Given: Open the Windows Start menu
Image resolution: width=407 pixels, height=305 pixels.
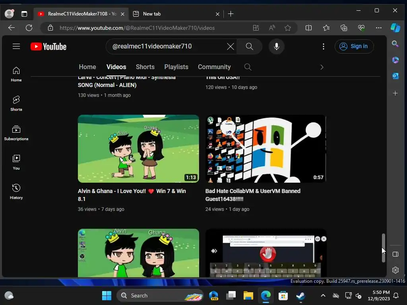Looking at the screenshot, I should 107,295.
